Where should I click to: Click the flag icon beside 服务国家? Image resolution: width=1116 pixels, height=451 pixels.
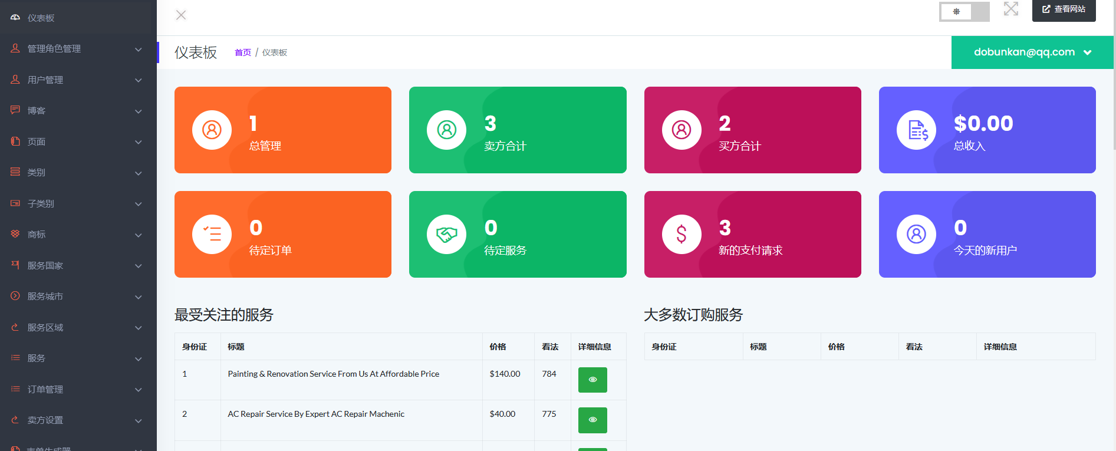click(x=15, y=265)
